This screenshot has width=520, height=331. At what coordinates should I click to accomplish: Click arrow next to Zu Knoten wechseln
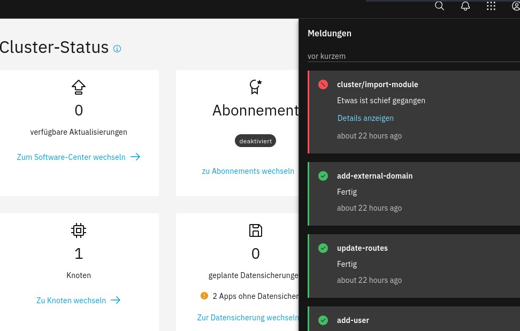[116, 300]
